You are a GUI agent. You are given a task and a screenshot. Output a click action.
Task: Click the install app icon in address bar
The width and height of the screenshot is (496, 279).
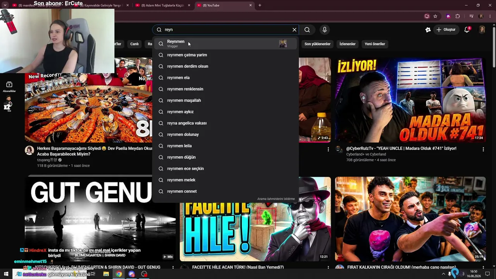pyautogui.click(x=427, y=16)
